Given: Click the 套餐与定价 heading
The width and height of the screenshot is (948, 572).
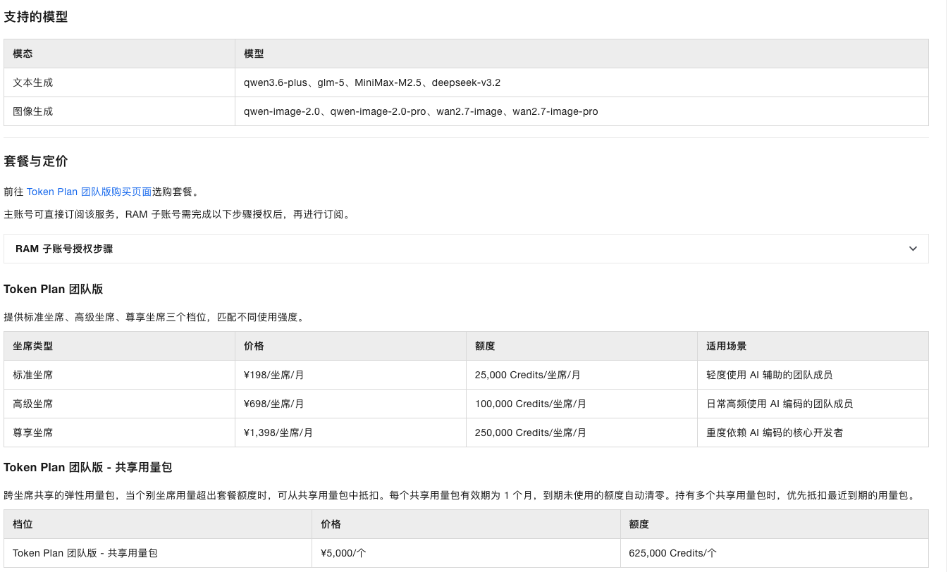Looking at the screenshot, I should [x=36, y=161].
